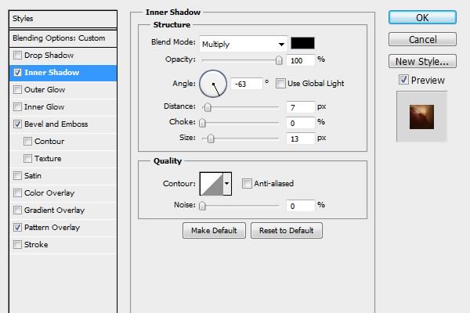Select the Satin style row

click(x=63, y=176)
